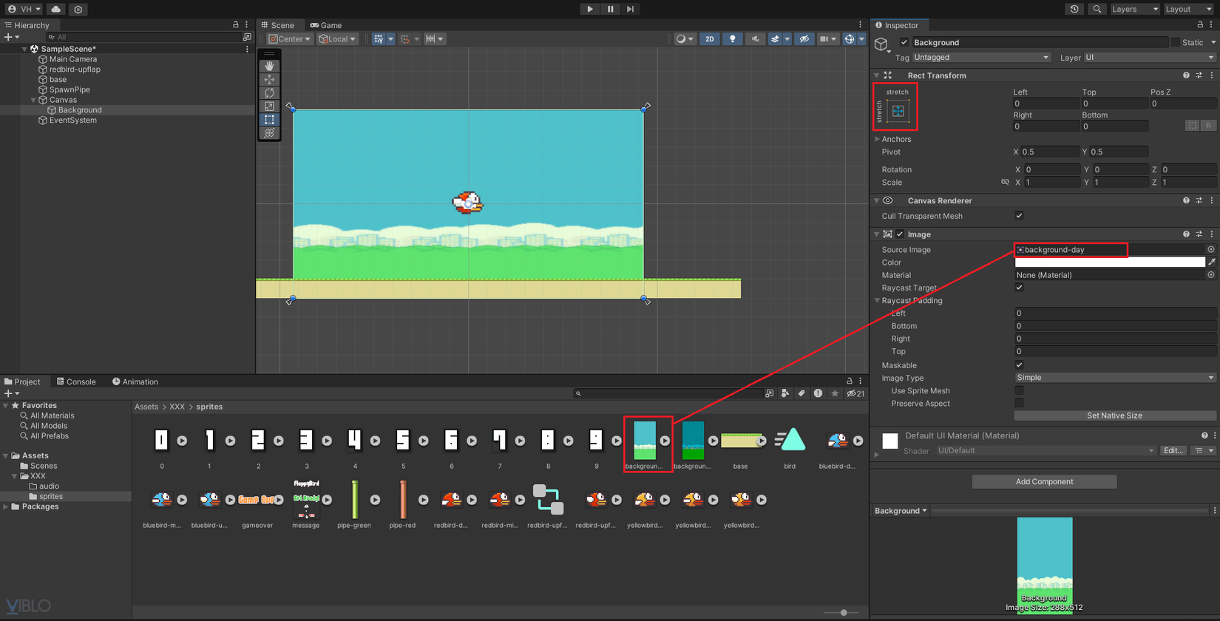Toggle scene lighting bulb icon
This screenshot has width=1220, height=621.
click(x=732, y=38)
